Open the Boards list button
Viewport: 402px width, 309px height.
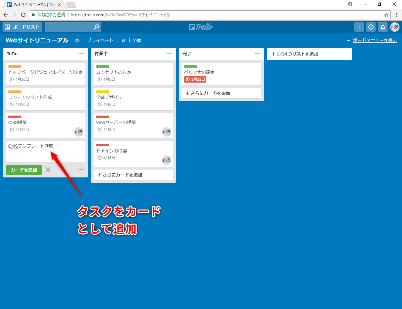(22, 27)
